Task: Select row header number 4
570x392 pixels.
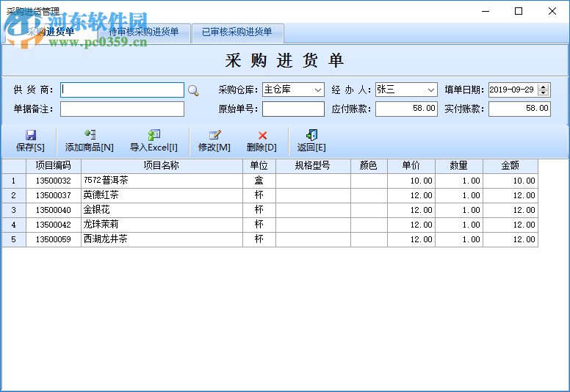Action: click(x=14, y=225)
